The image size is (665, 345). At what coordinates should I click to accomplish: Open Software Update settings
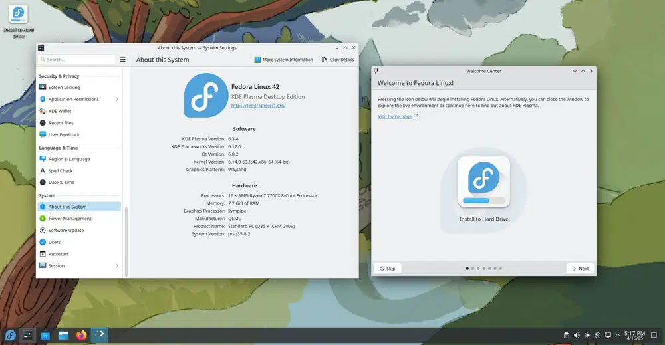point(79,231)
